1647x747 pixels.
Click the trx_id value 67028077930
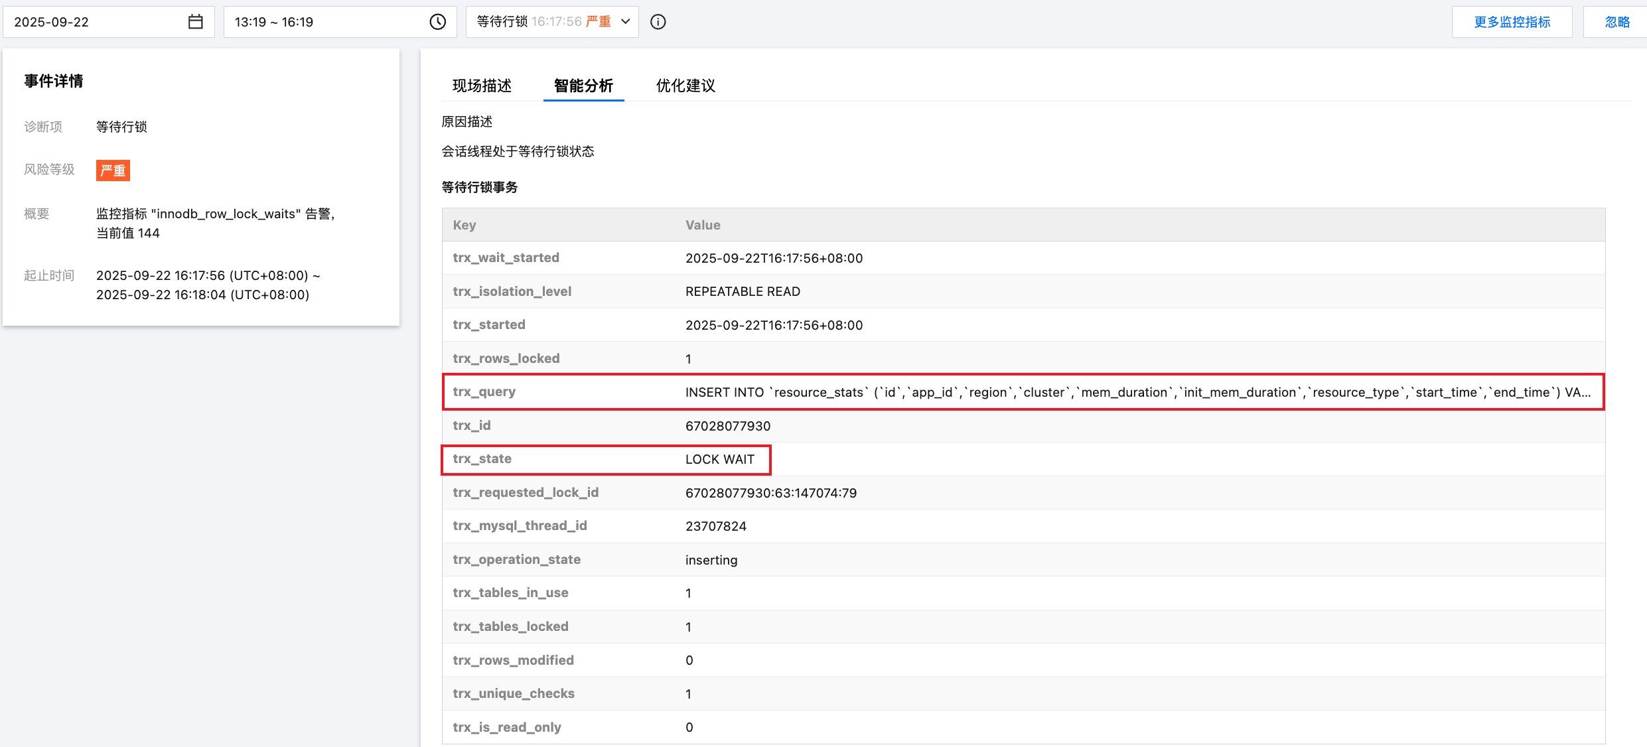point(728,426)
